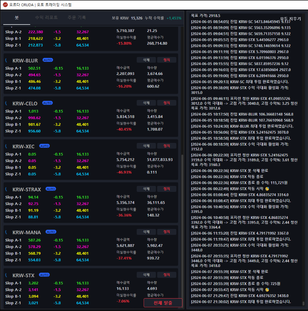Click KRW-STX unrealized return -7.06%
Viewport: 308px width, 311px height.
(x=123, y=301)
